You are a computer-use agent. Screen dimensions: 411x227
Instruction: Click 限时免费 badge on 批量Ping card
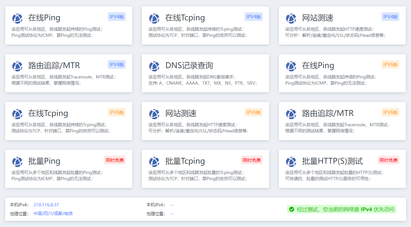tap(115, 160)
